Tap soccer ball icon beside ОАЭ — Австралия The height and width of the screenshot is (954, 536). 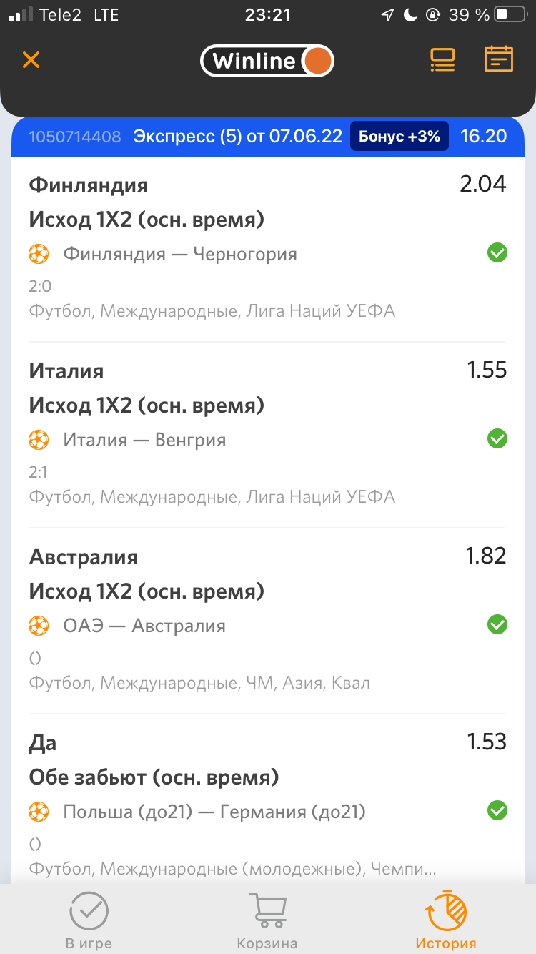(39, 626)
